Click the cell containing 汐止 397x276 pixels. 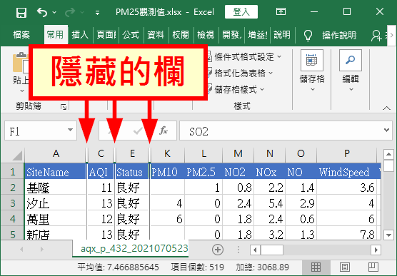[x=55, y=203]
